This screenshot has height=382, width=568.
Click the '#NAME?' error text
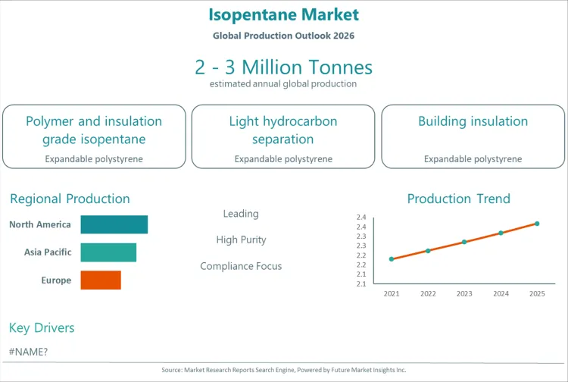coord(28,352)
